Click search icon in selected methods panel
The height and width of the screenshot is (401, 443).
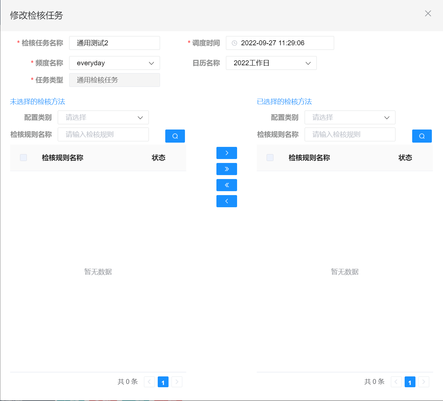(x=422, y=136)
